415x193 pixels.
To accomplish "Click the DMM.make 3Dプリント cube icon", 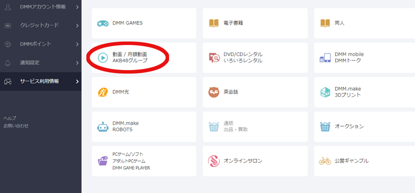I will point(325,92).
